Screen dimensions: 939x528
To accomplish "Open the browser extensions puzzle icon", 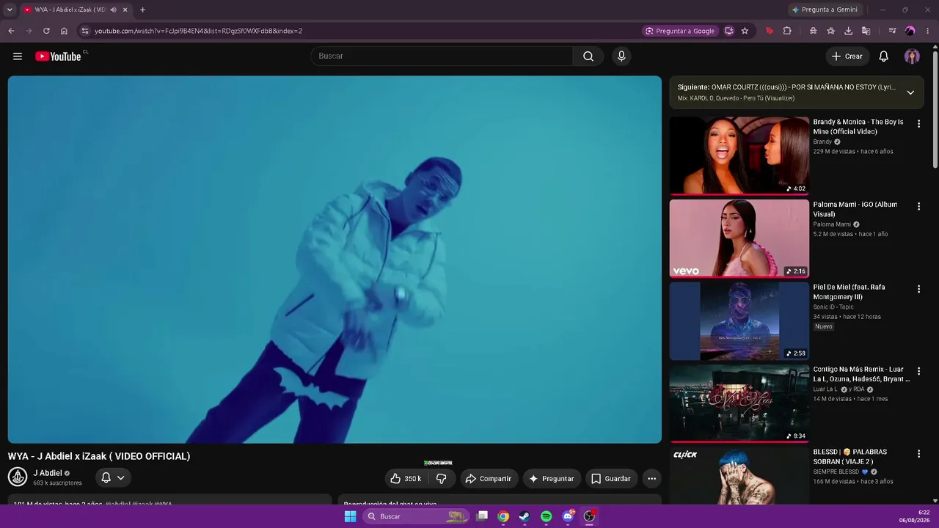I will (x=787, y=31).
